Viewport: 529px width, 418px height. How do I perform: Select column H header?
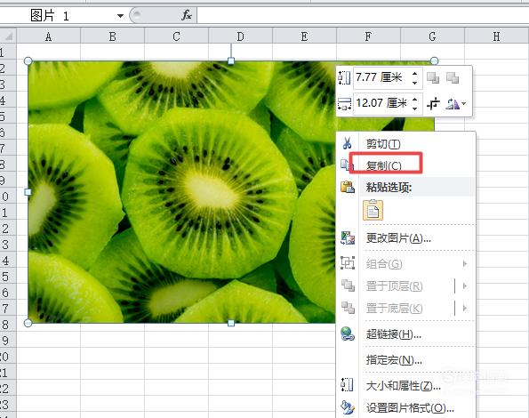[497, 36]
